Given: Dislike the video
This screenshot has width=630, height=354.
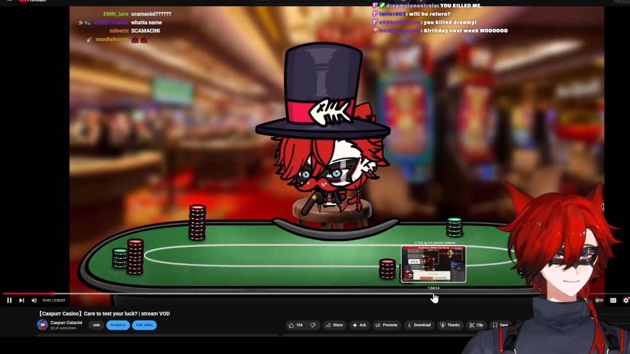Looking at the screenshot, I should (313, 325).
